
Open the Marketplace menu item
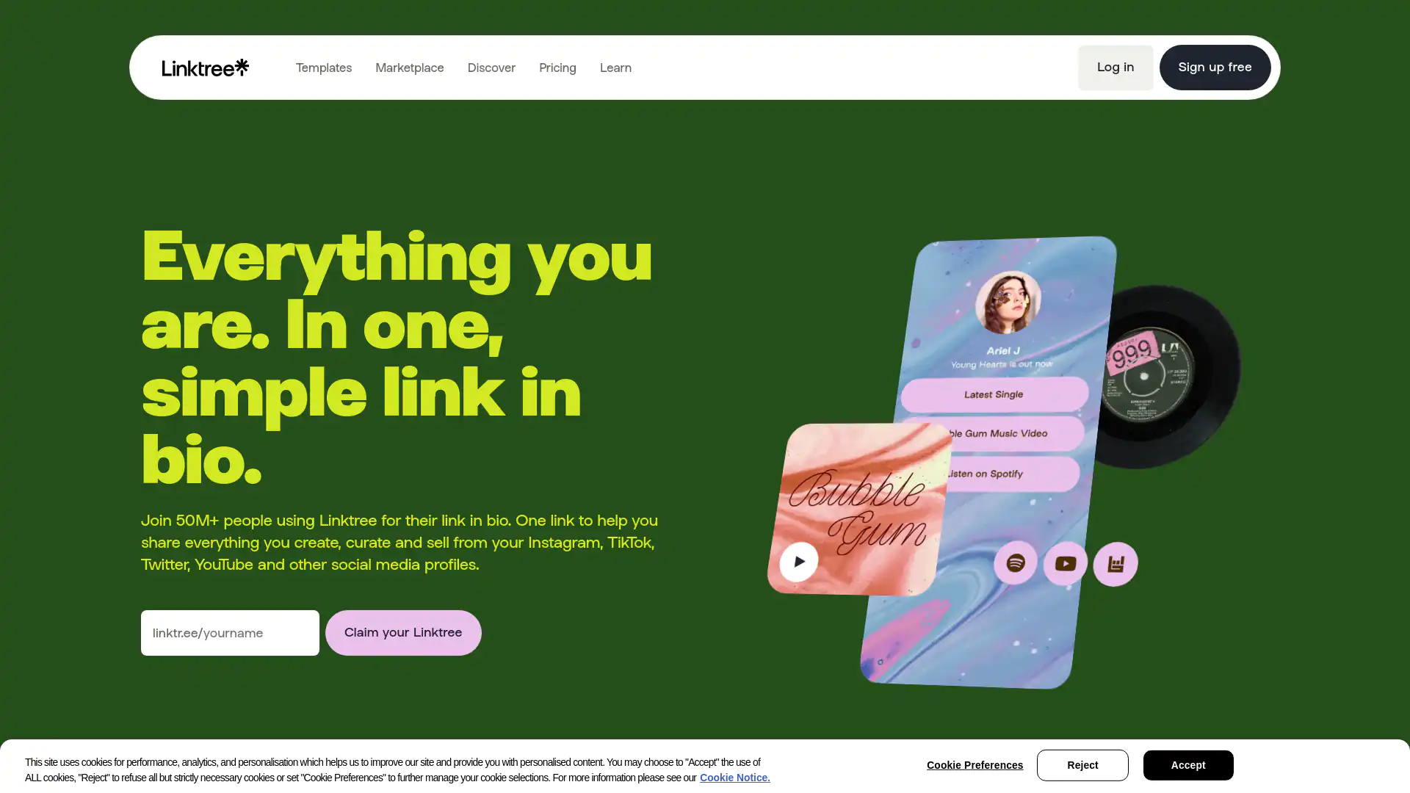(x=410, y=68)
